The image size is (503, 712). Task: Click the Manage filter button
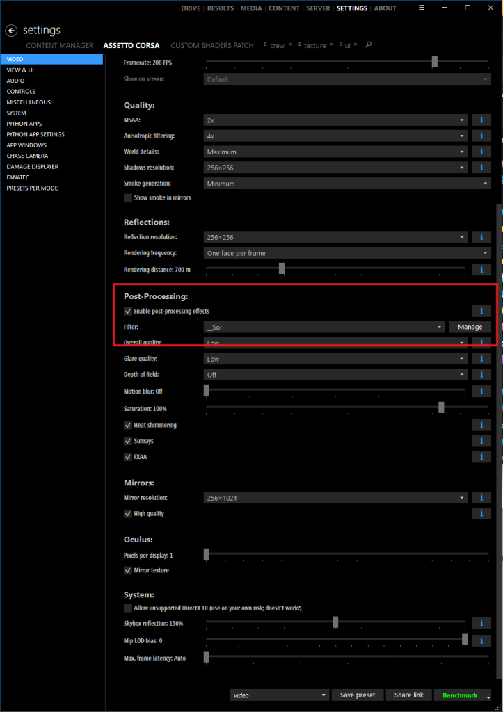coord(470,327)
